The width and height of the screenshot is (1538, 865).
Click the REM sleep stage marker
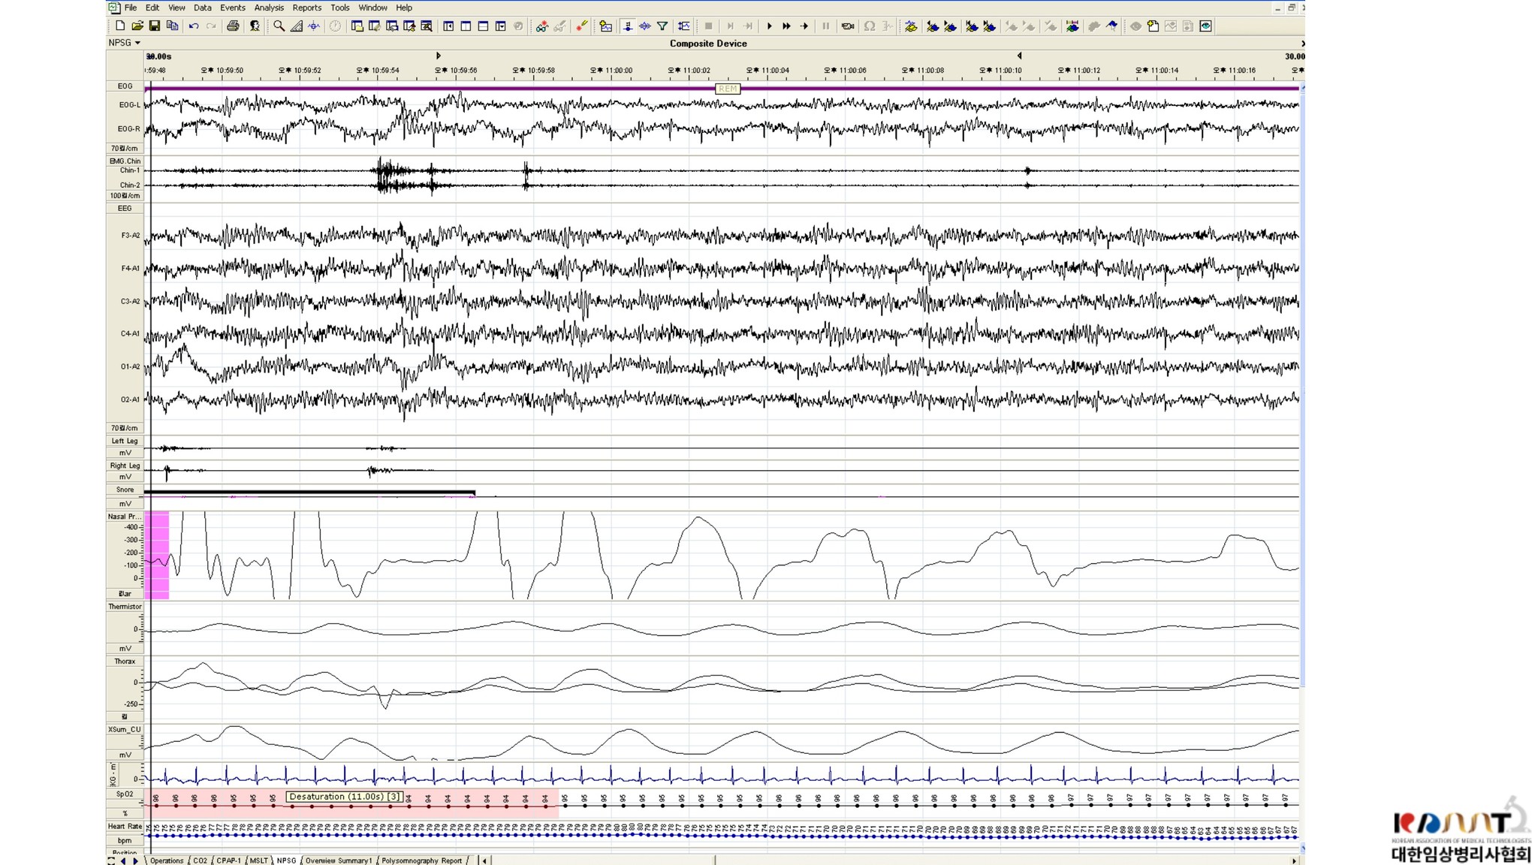(x=728, y=89)
